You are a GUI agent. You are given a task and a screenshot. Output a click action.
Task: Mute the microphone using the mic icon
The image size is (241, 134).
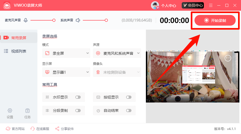click(x=26, y=20)
